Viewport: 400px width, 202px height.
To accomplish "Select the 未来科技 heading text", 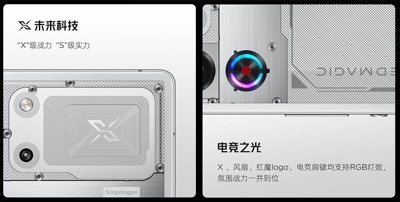I will (56, 26).
